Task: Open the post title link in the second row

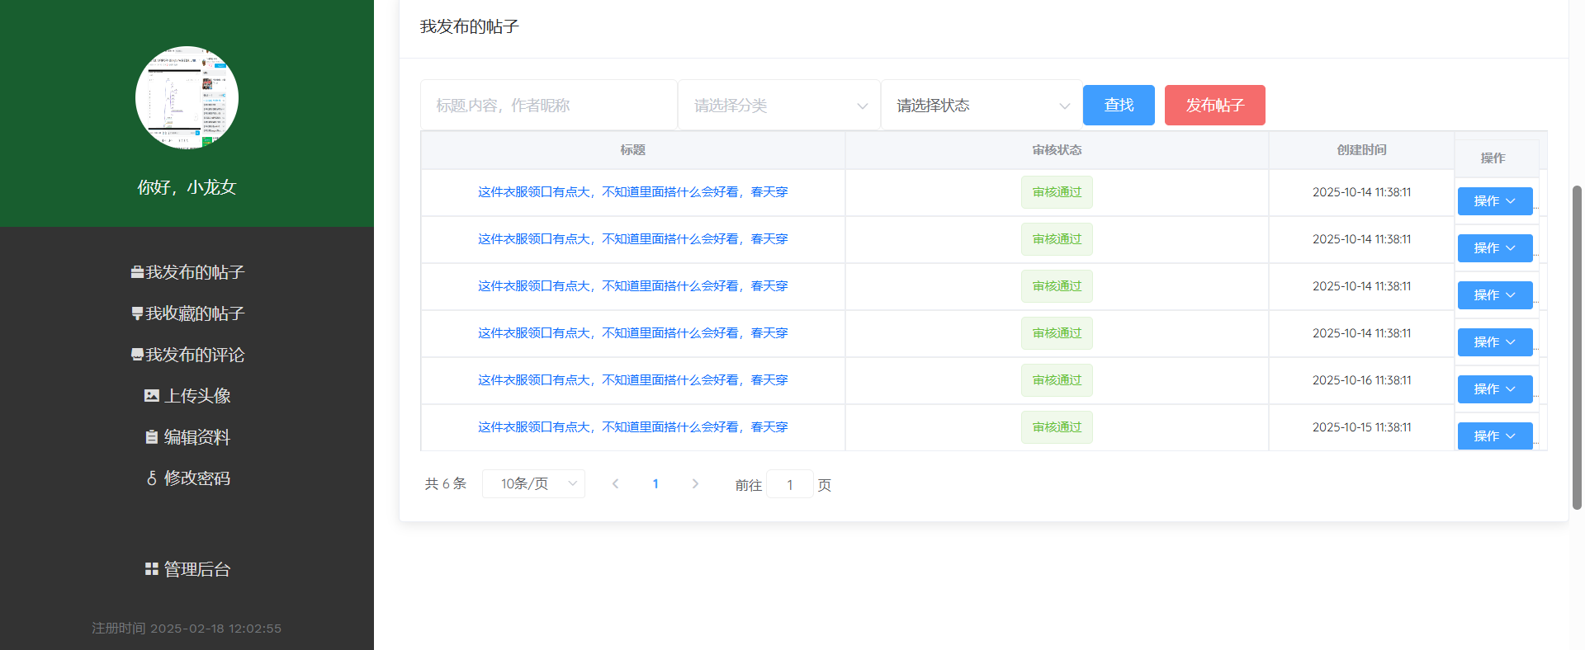Action: coord(632,239)
